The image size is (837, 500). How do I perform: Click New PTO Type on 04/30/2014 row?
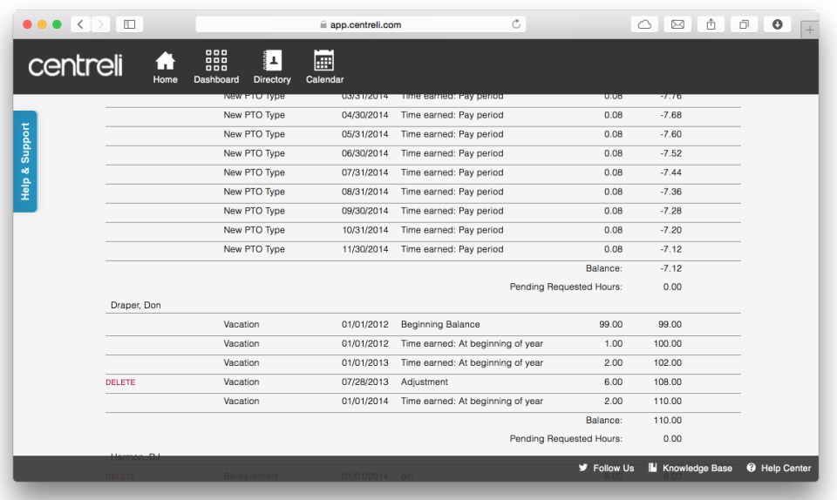click(x=254, y=115)
